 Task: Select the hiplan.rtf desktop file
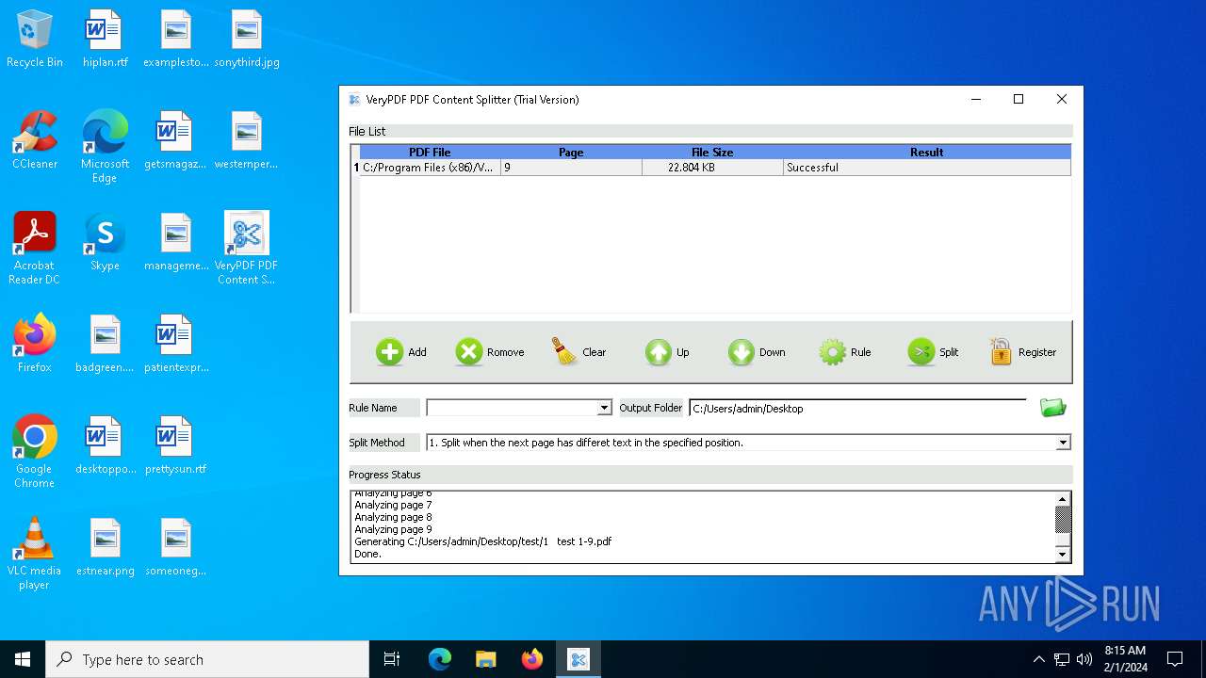(106, 40)
